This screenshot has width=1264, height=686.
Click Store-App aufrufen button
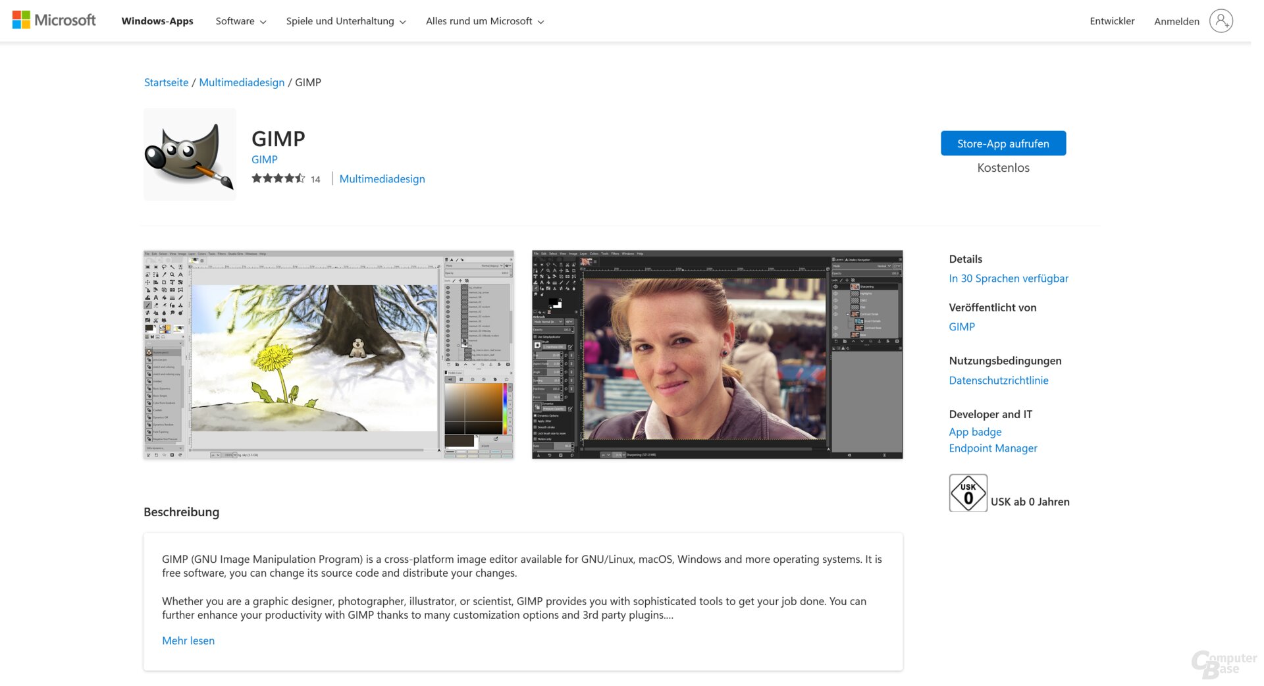(1003, 144)
